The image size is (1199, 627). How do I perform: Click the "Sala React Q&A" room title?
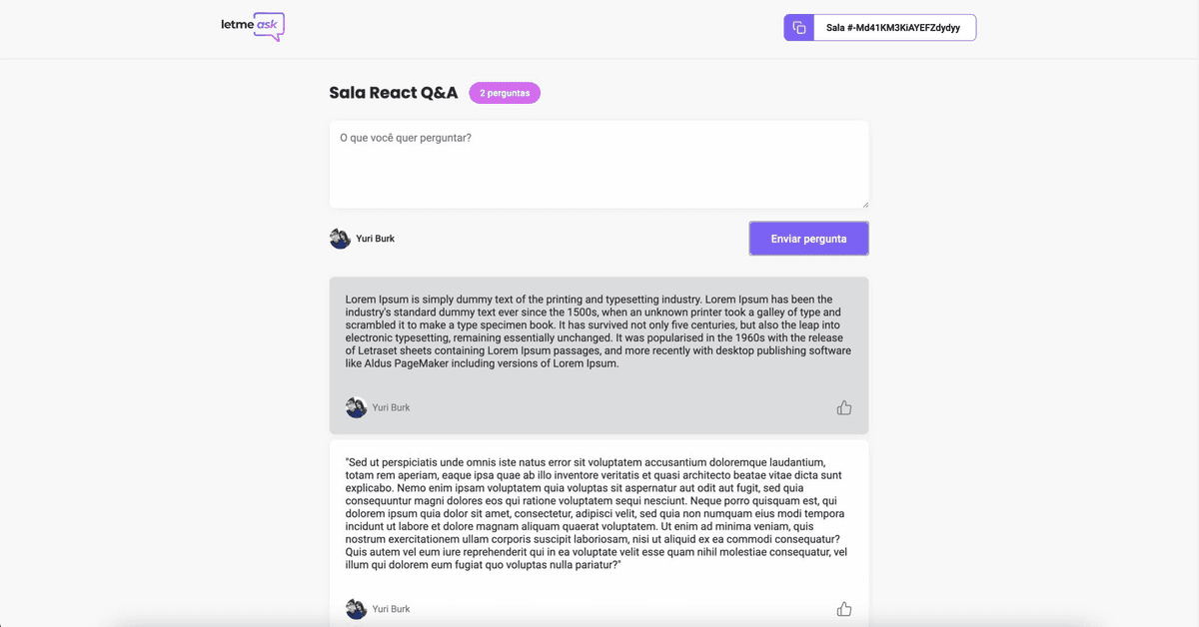[394, 93]
